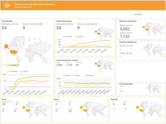Image resolution: width=166 pixels, height=124 pixels.
Task: Open the Country filter dropdown
Action: [149, 14]
